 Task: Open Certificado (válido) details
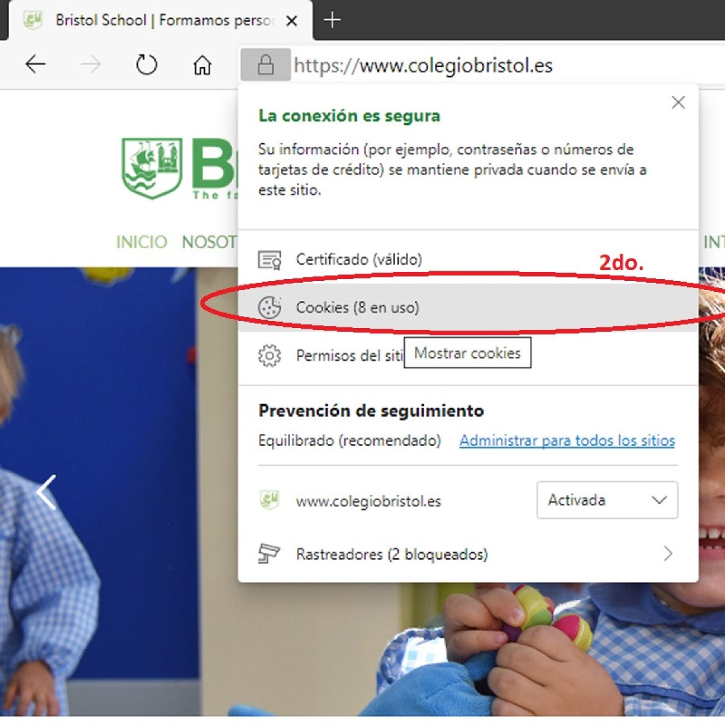click(359, 259)
